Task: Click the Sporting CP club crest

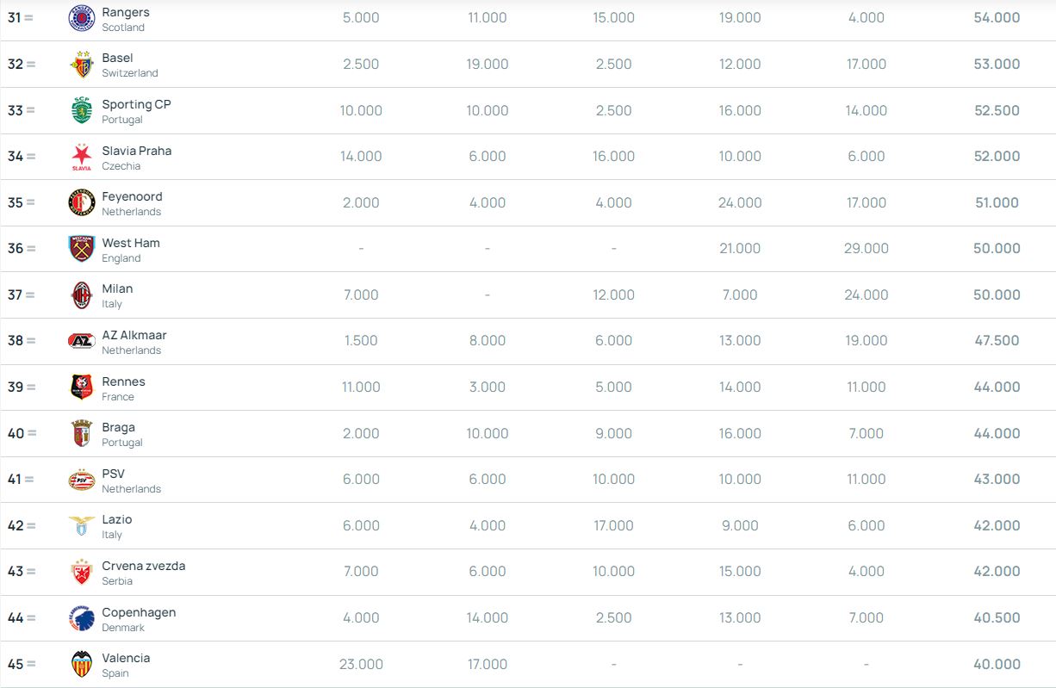Action: tap(82, 110)
